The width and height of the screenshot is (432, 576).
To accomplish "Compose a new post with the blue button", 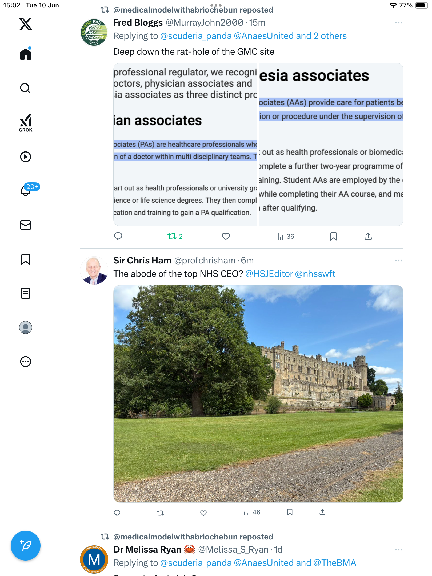I will [26, 546].
